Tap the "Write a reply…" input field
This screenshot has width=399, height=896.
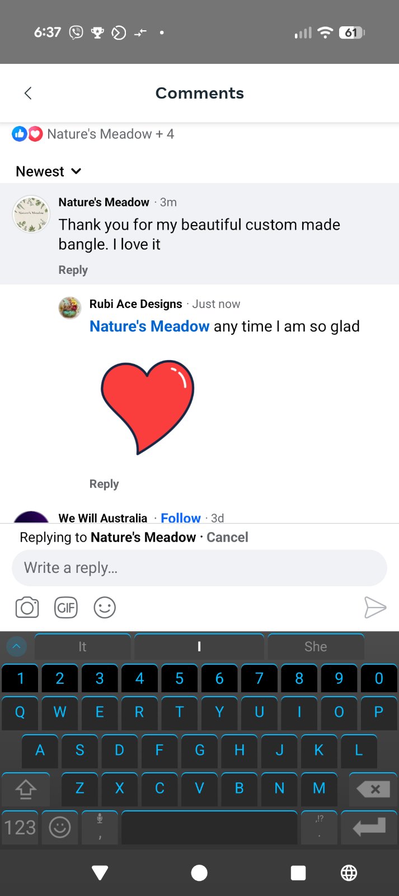coord(199,568)
